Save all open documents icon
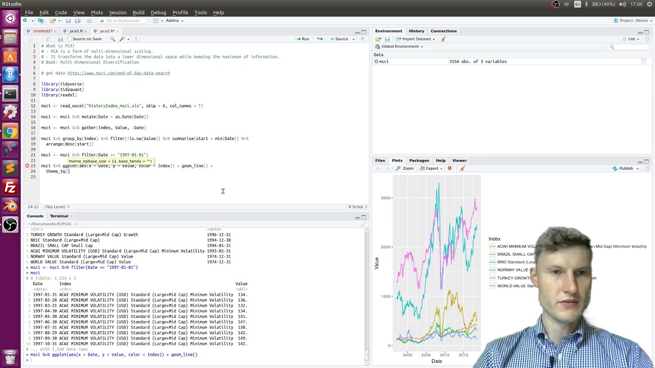Viewport: 655px width, 368px height. pos(77,20)
